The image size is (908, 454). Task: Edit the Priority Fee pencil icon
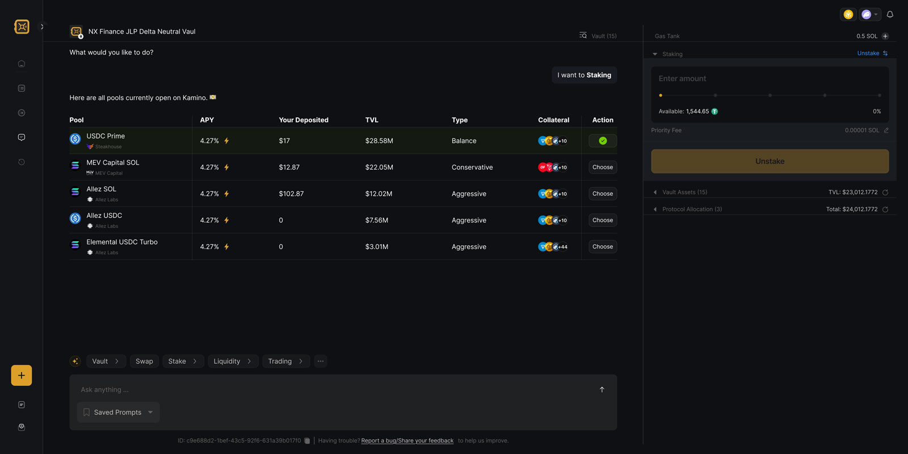point(886,131)
